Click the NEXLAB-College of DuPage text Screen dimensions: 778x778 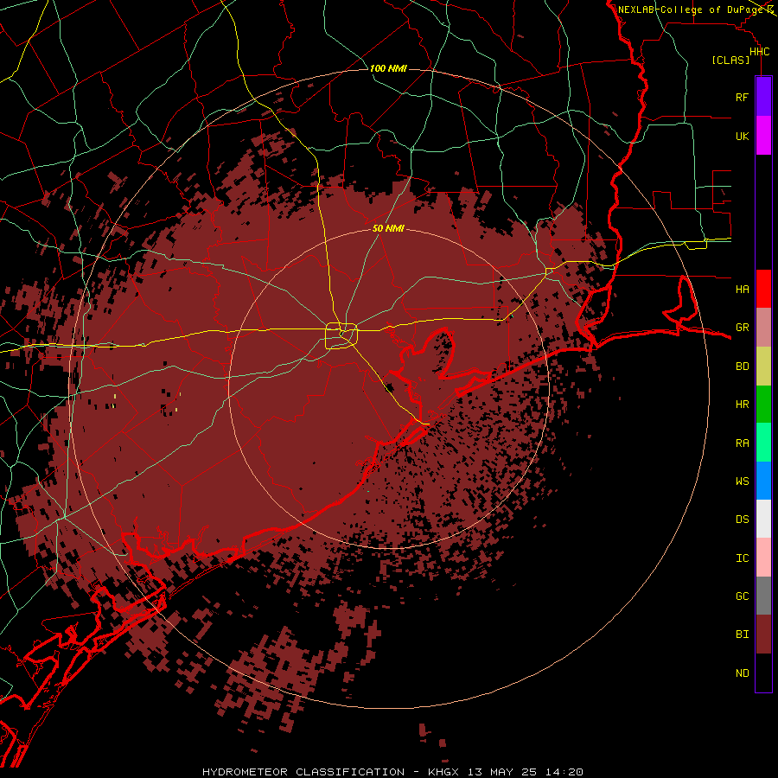coord(692,10)
